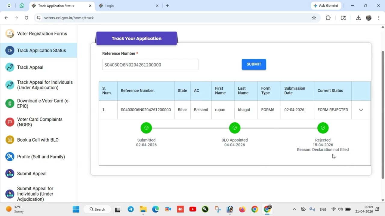Click the Voter Registration Forms sidebar icon
This screenshot has width=385, height=216.
click(x=10, y=34)
